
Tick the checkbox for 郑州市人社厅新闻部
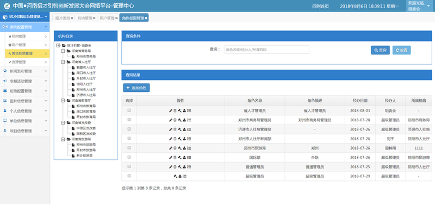coord(129,139)
